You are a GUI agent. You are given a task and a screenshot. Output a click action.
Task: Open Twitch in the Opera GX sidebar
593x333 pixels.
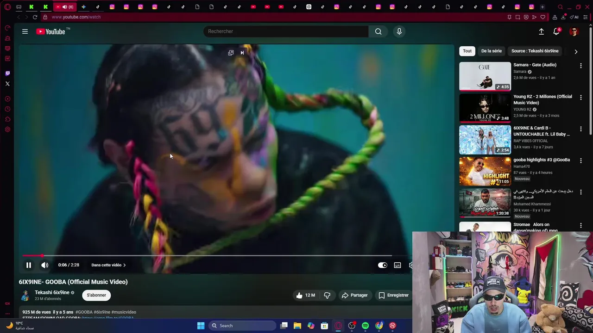7,74
